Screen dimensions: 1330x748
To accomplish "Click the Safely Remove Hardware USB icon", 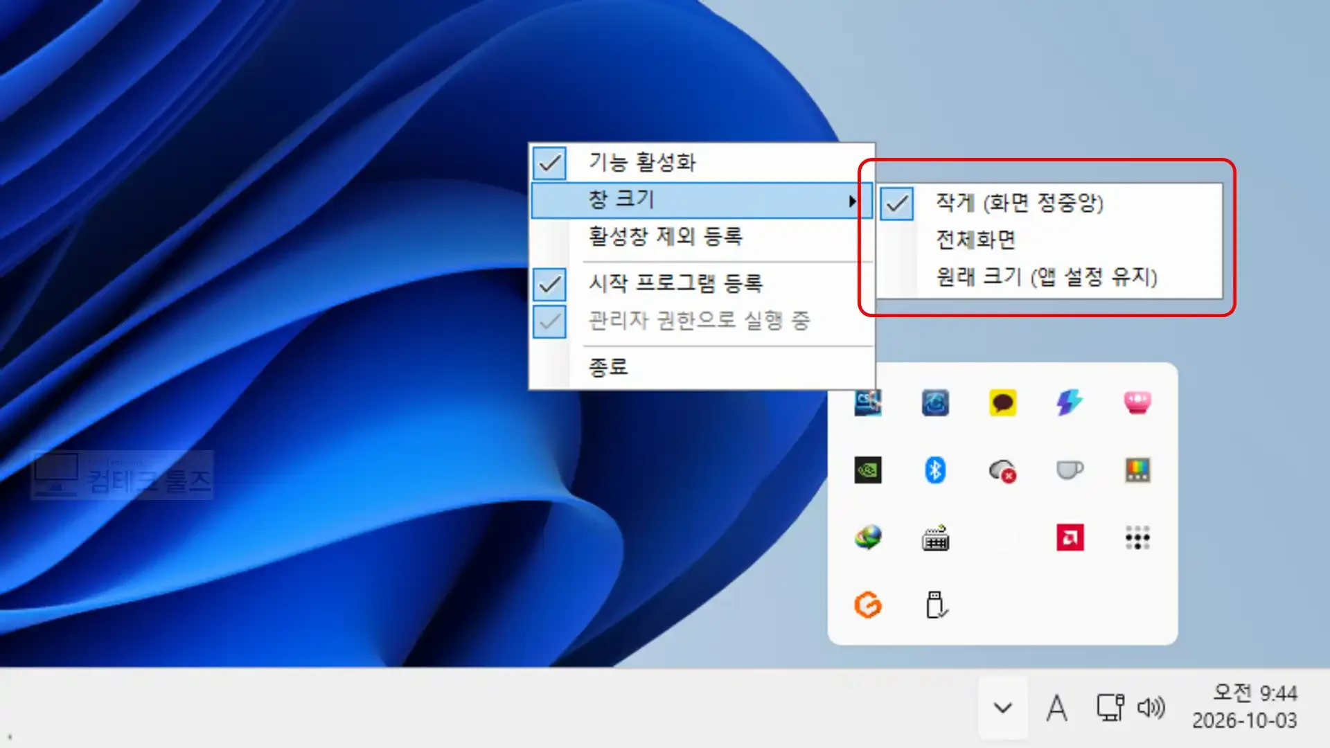I will click(x=936, y=605).
